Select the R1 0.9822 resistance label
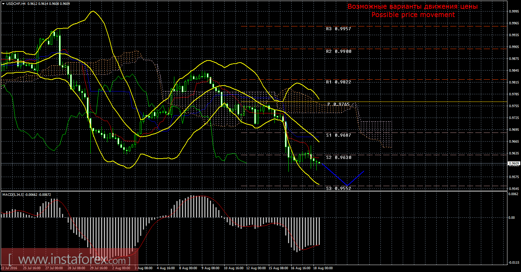 point(338,82)
